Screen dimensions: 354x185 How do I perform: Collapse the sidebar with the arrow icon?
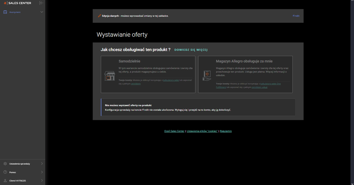(x=42, y=3)
